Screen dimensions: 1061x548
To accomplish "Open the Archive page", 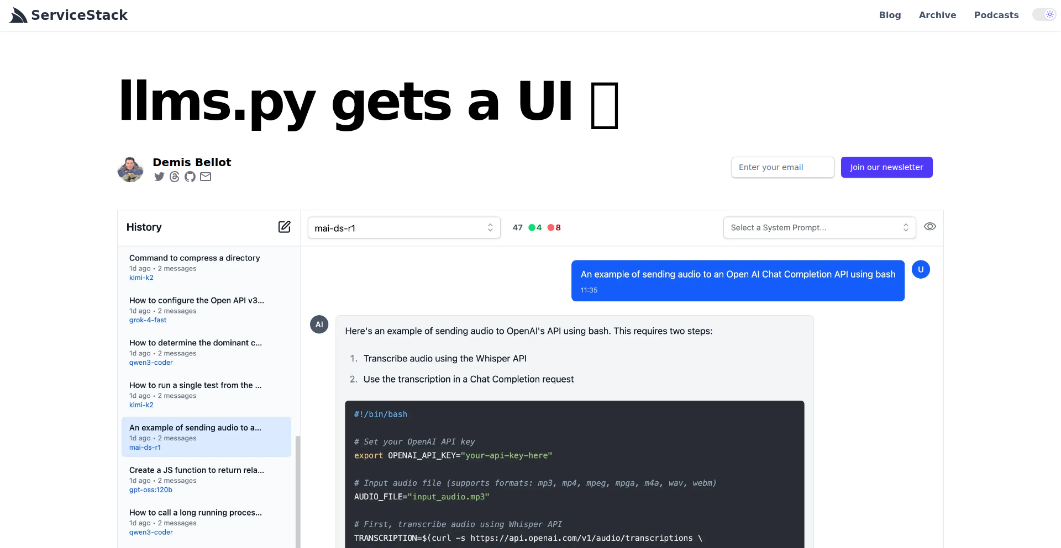I will tap(937, 15).
